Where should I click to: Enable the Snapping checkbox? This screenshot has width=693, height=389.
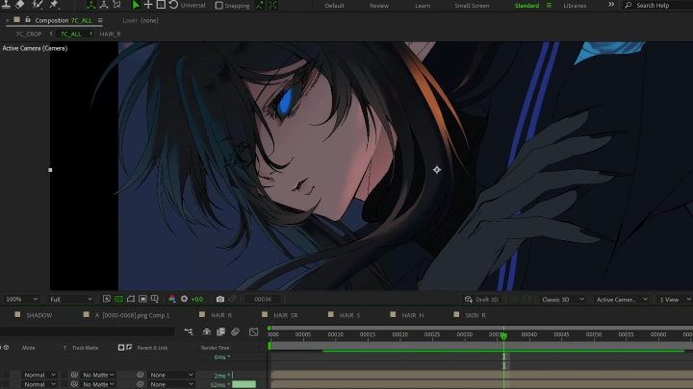click(x=218, y=6)
